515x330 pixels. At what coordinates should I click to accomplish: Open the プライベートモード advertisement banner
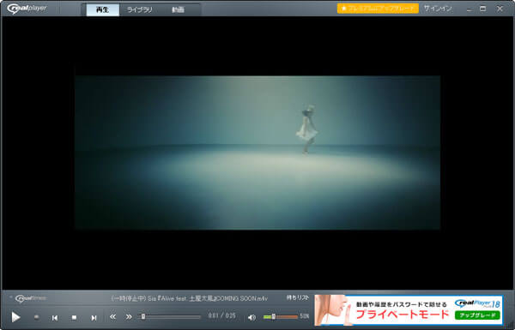pyautogui.click(x=409, y=310)
